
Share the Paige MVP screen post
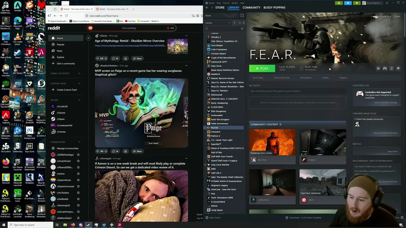(137, 151)
